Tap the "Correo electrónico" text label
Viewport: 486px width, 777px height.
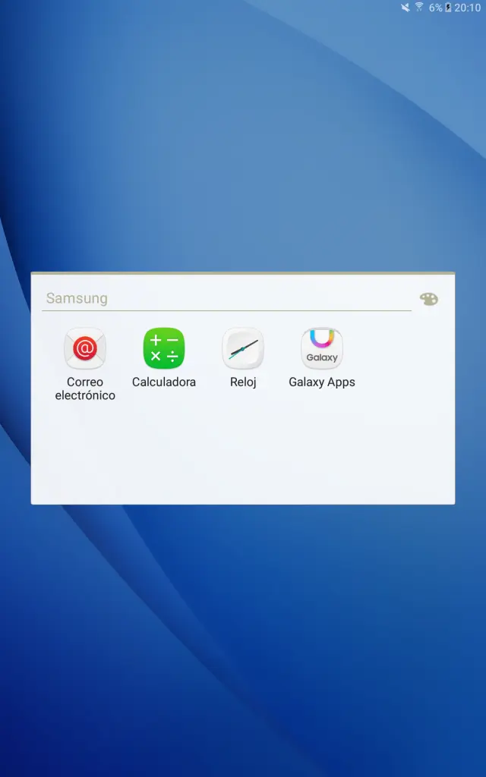85,388
